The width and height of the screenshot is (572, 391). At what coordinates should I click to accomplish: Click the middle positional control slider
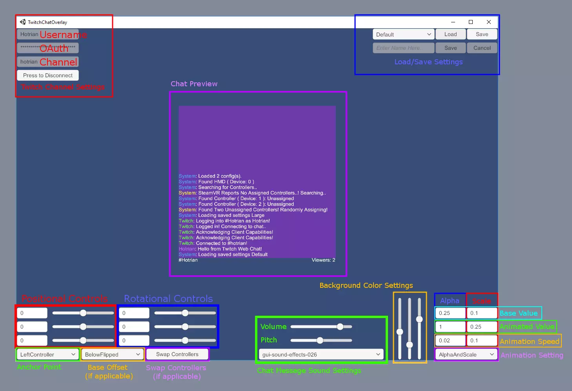click(83, 327)
